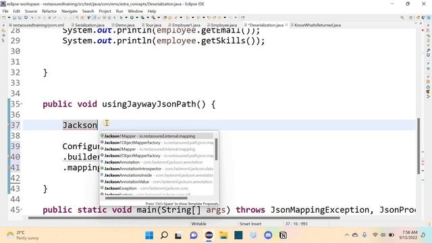The image size is (432, 243).
Task: Show hidden system tray icons chevron
Action: [x=347, y=235]
